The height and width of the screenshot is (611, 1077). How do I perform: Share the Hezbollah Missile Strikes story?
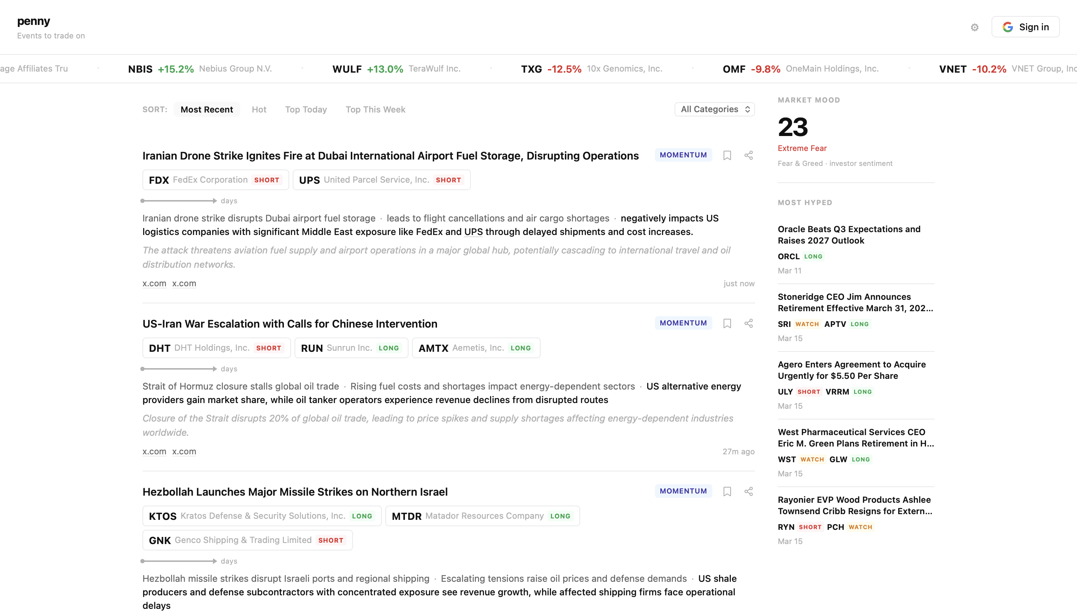pos(748,491)
